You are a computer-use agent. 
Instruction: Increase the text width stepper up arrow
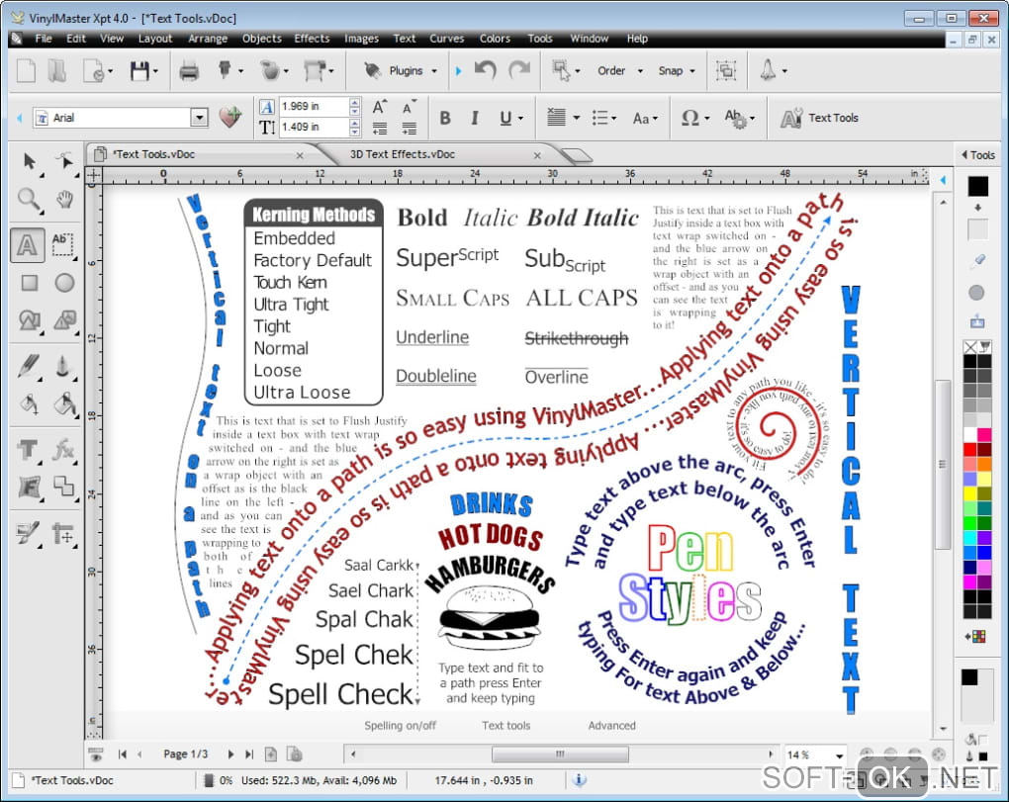(354, 102)
